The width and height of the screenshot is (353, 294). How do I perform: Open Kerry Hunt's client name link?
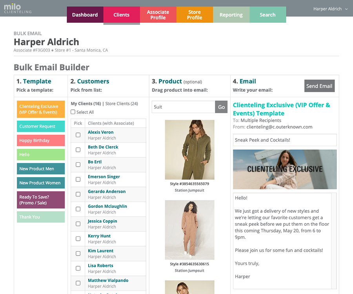pyautogui.click(x=99, y=236)
